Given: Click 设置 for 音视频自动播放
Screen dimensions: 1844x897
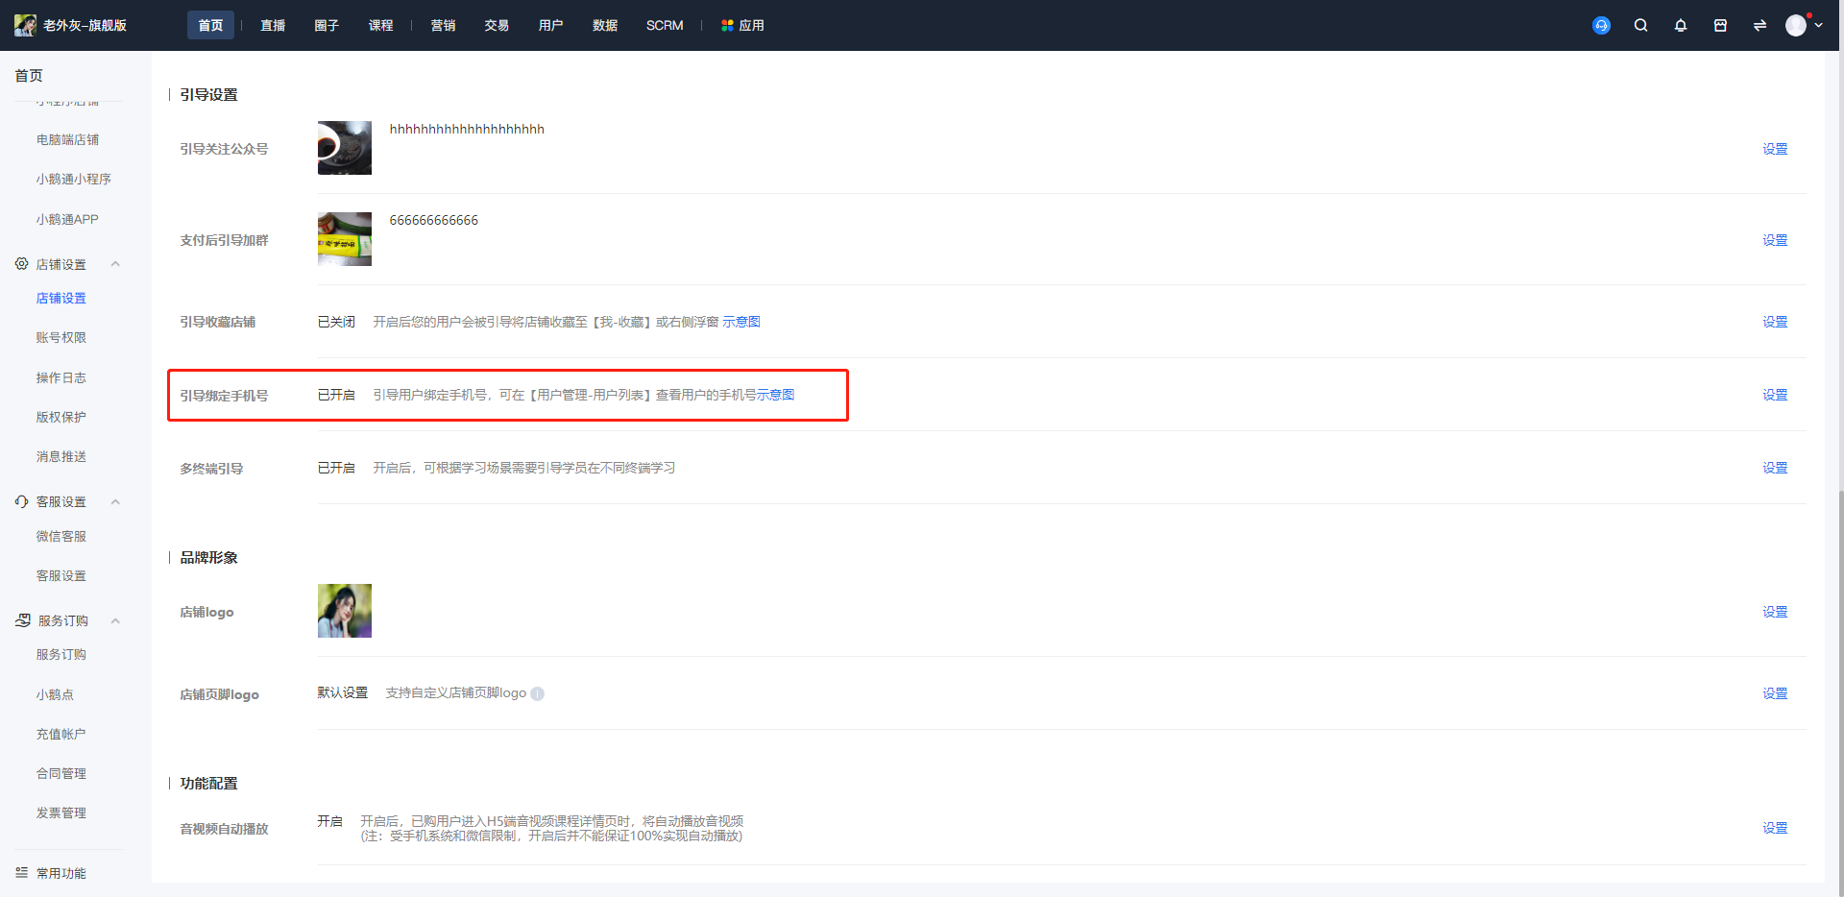Looking at the screenshot, I should pyautogui.click(x=1775, y=828).
